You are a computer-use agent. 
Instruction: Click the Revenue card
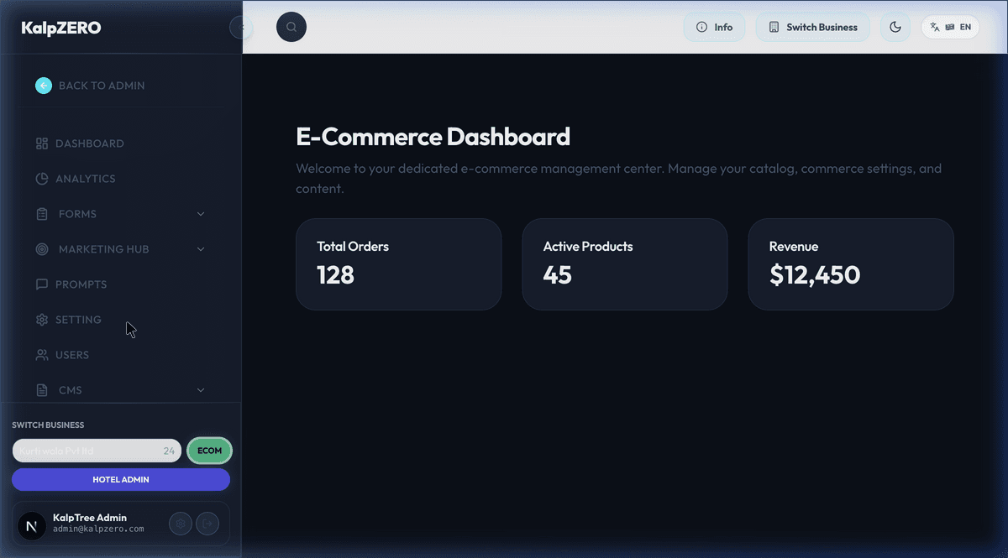(x=851, y=264)
